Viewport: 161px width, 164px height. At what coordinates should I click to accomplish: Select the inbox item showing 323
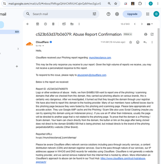click(x=10, y=32)
